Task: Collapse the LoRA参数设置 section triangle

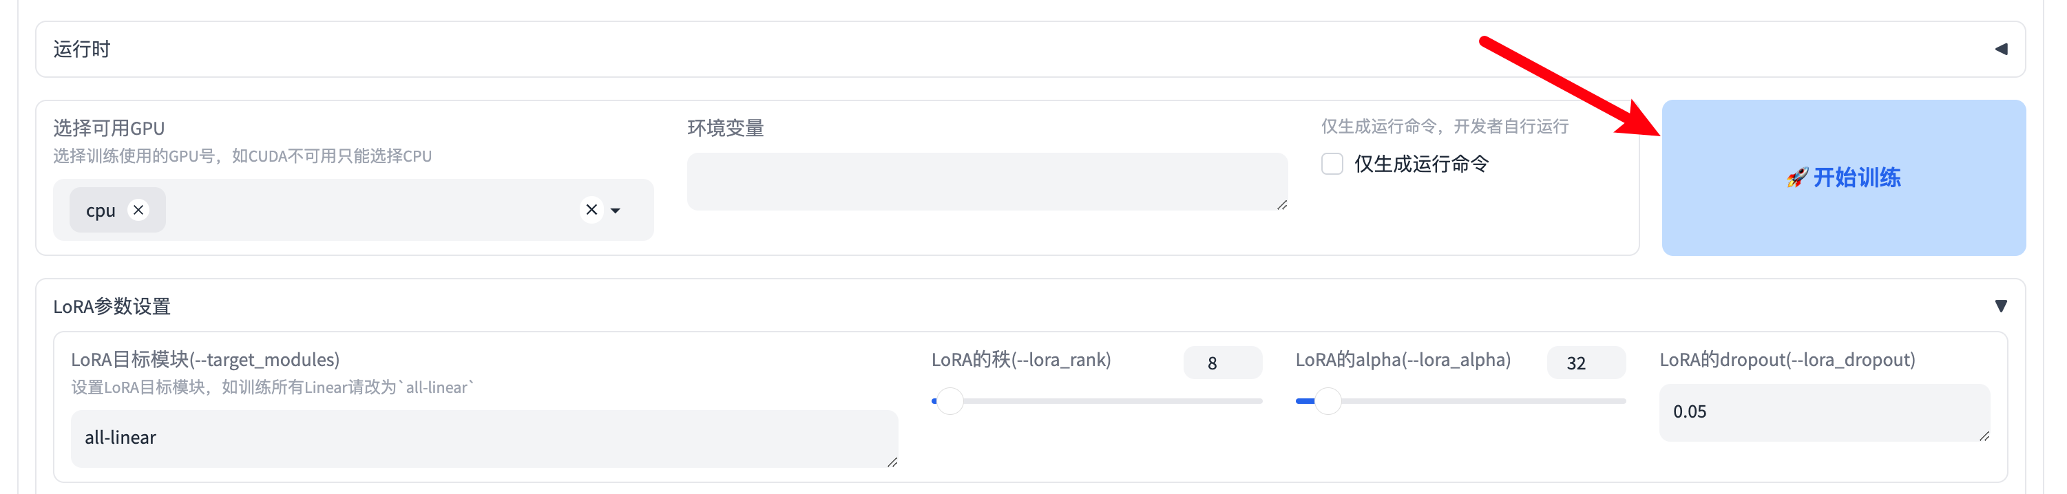Action: (x=2000, y=306)
